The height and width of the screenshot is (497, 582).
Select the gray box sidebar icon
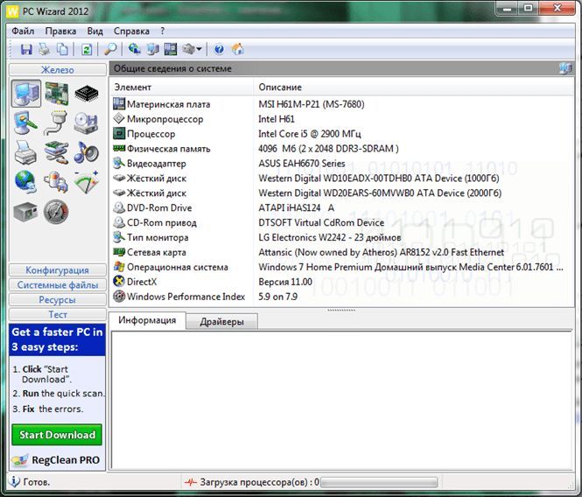tap(25, 212)
